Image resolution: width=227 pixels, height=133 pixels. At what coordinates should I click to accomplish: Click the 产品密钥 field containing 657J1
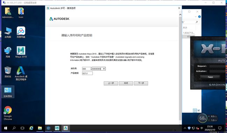point(87,73)
